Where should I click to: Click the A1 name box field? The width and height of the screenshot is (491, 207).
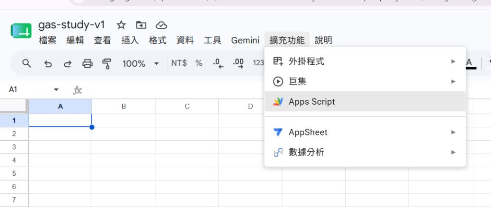(13, 90)
